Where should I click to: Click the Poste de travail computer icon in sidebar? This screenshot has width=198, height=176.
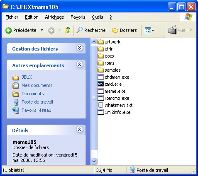16,102
